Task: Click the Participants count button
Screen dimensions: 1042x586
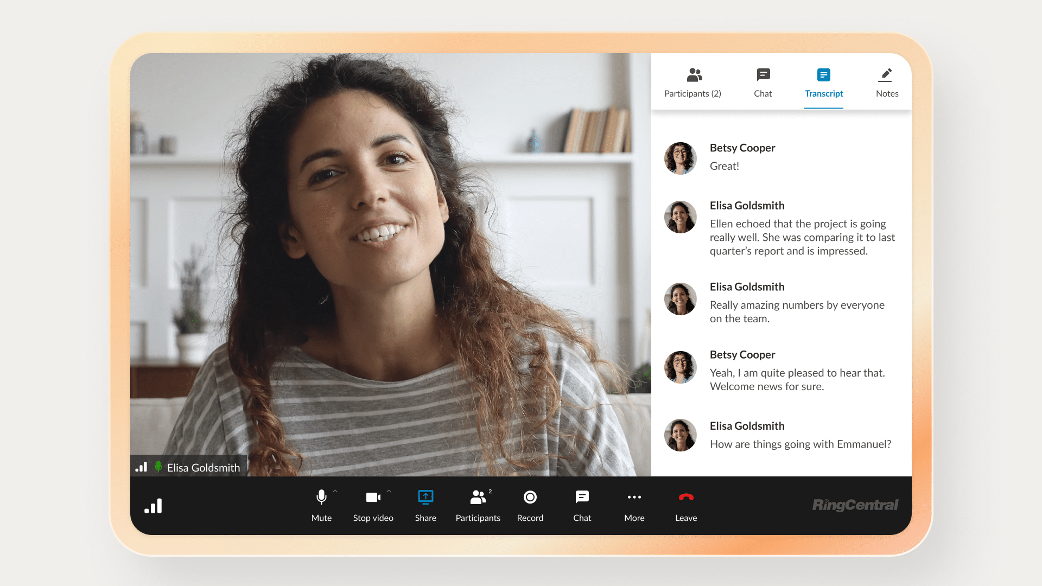Action: (x=692, y=81)
